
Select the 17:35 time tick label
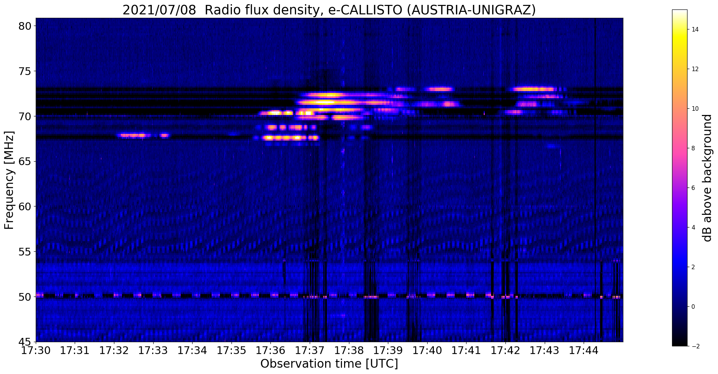point(231,350)
